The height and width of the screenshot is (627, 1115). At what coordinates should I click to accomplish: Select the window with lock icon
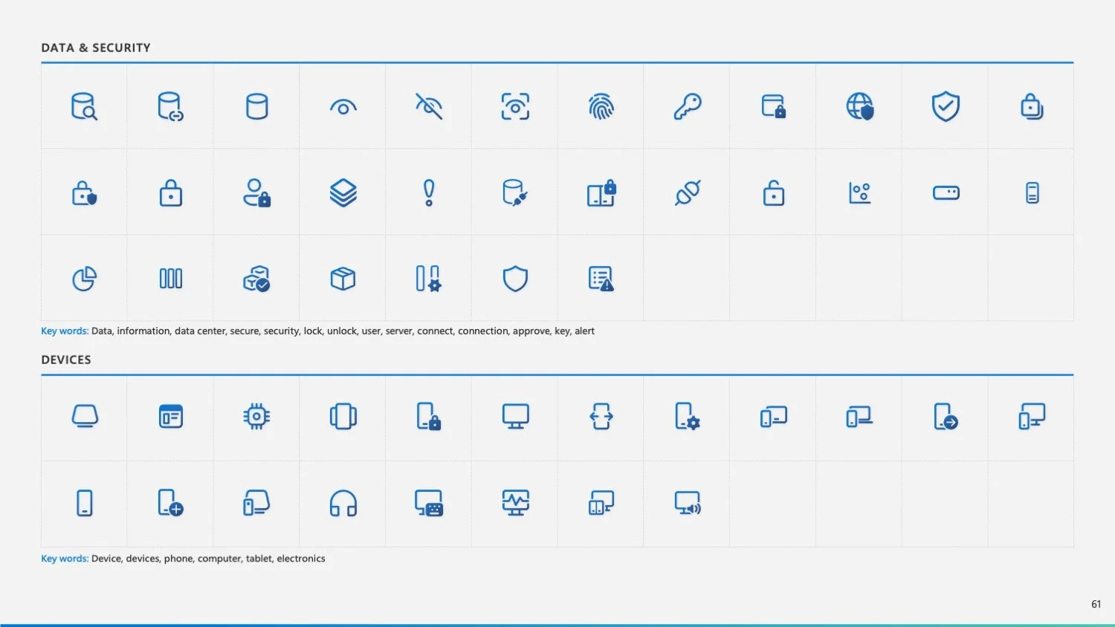[x=774, y=106]
